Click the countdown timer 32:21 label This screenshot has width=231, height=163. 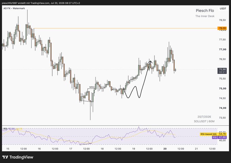coord(222,72)
